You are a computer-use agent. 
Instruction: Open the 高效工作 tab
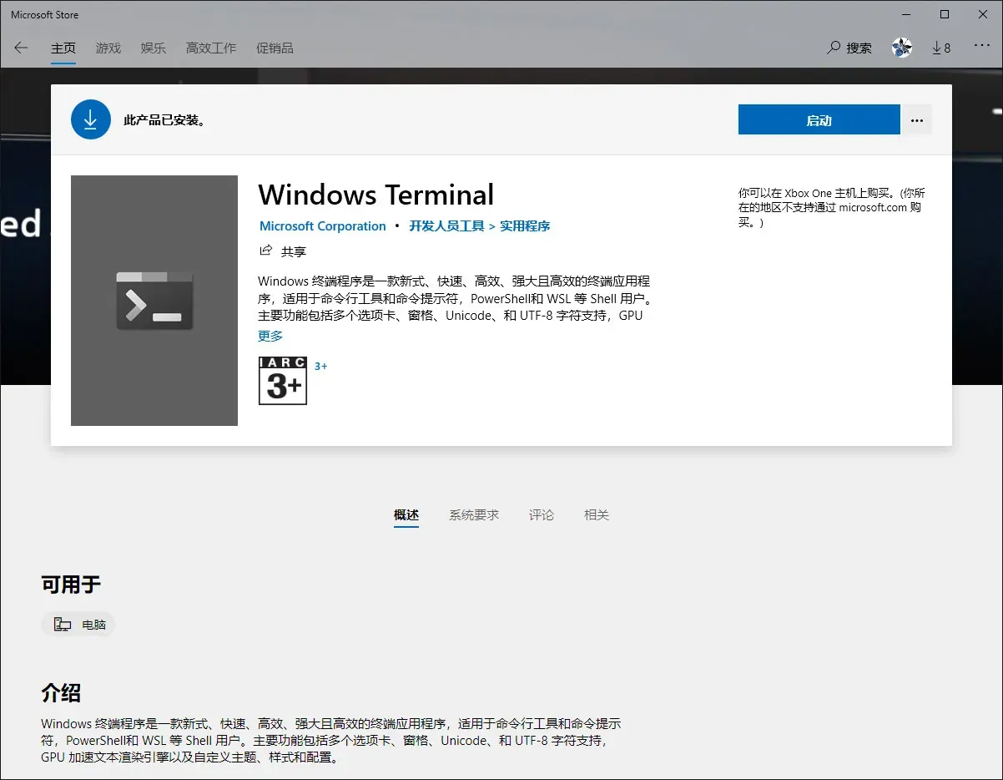[x=211, y=48]
